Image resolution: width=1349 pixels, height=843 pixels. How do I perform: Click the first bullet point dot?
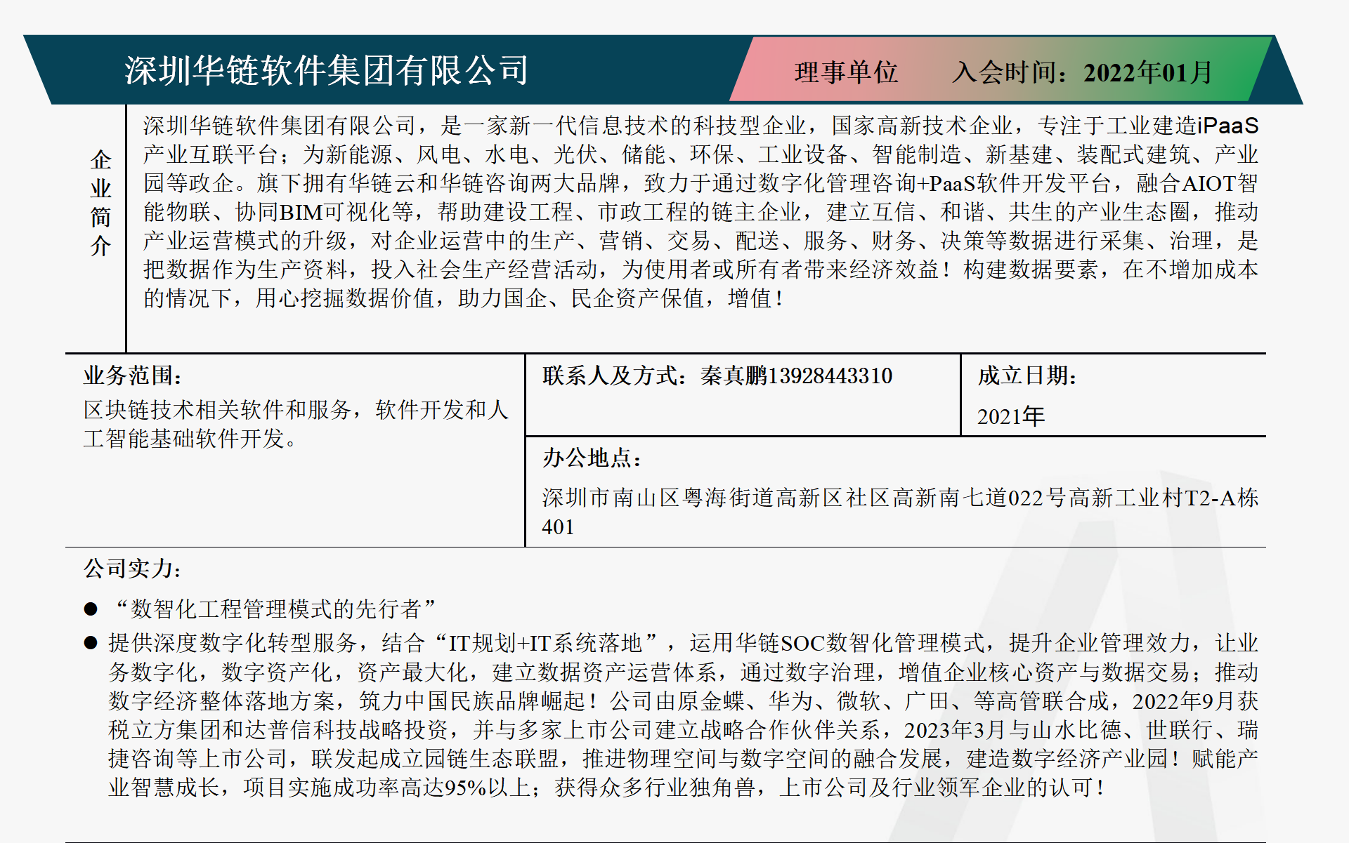(x=91, y=609)
